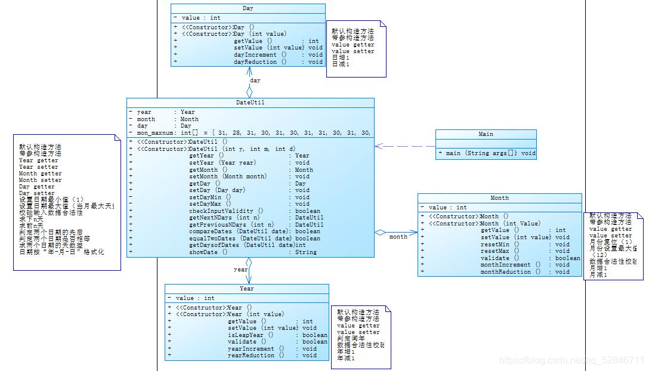Select the aggregation diamond toward Month

[381, 233]
